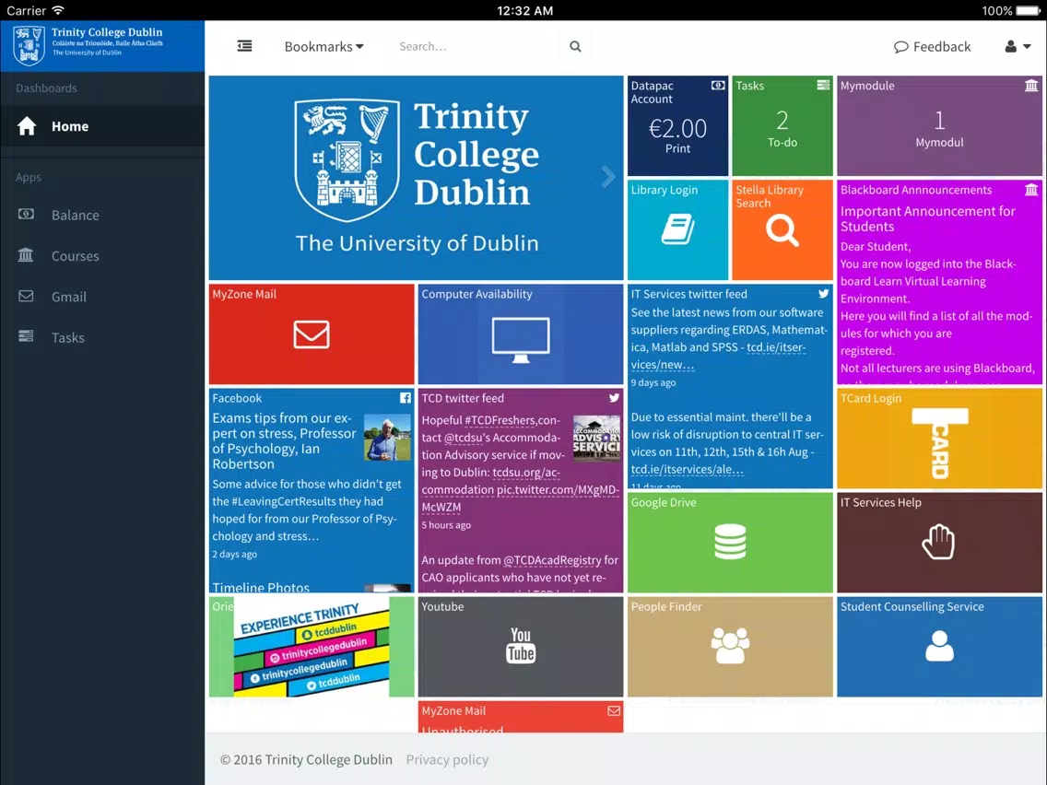
Task: Click the battery indicator in status bar
Action: click(1028, 10)
